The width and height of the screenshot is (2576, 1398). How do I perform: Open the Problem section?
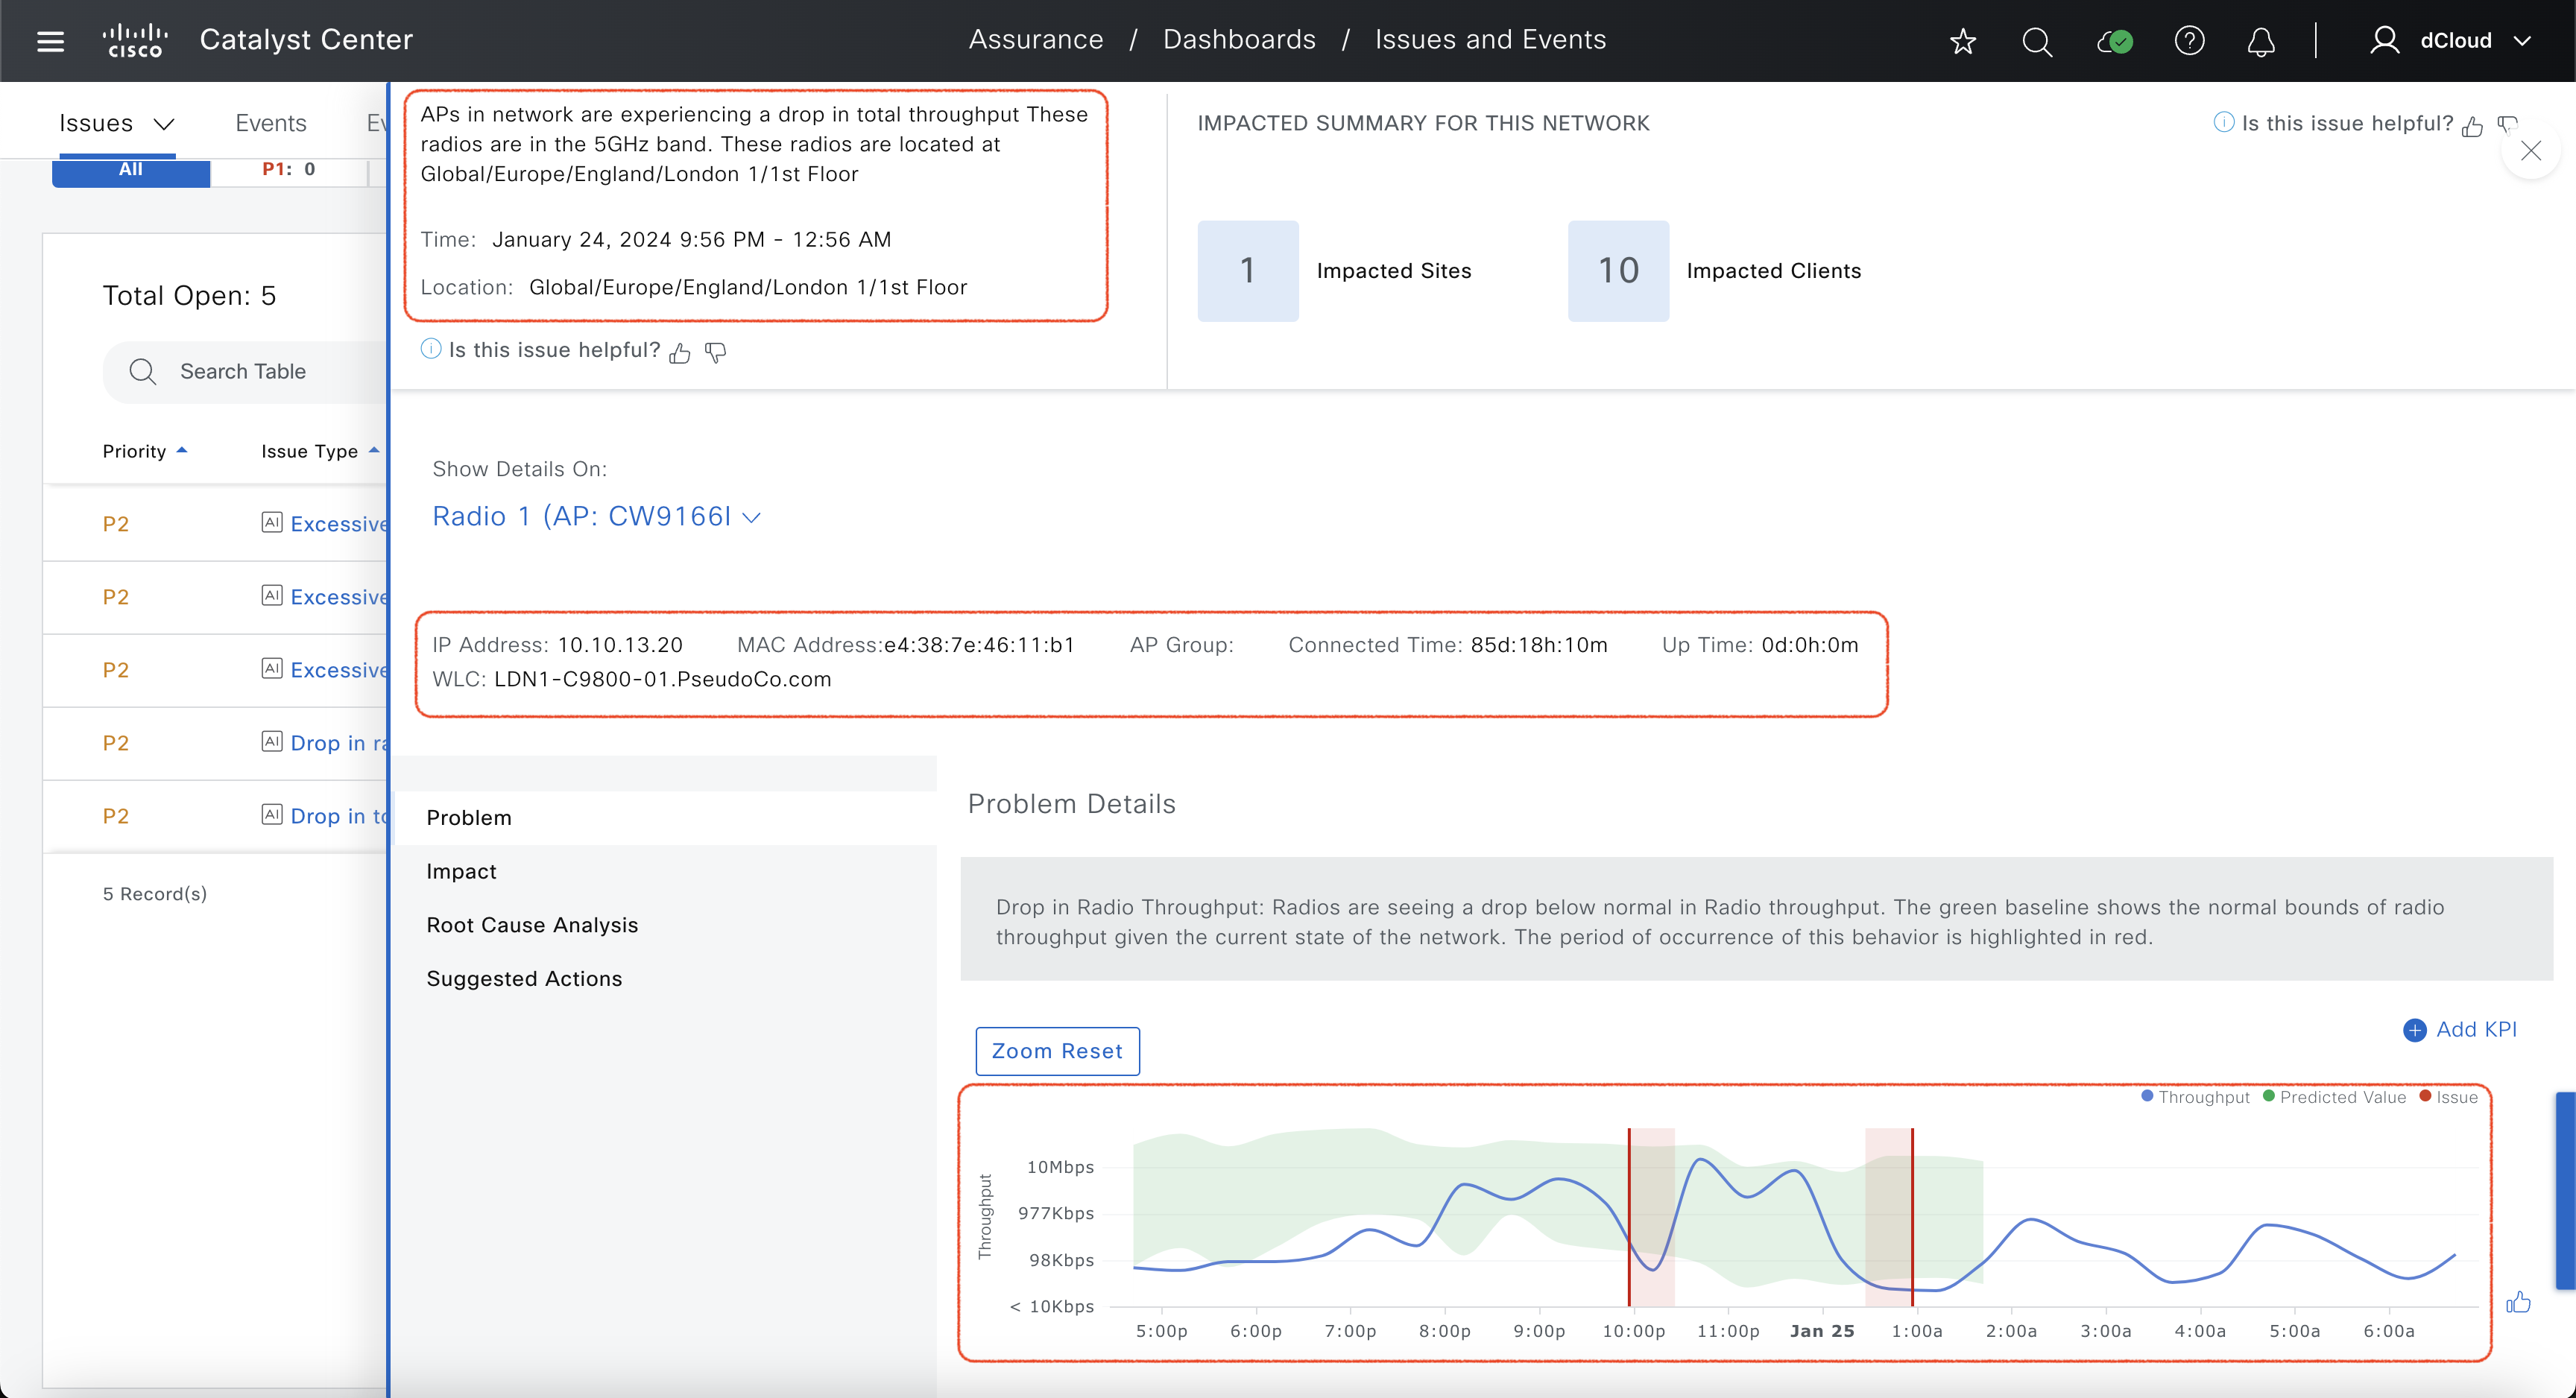666,818
